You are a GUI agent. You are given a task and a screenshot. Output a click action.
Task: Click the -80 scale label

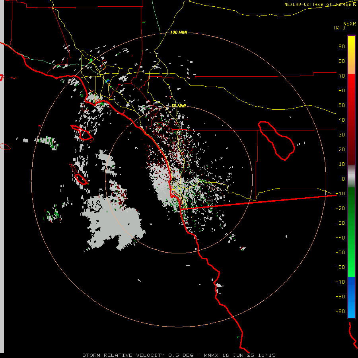click(x=340, y=297)
